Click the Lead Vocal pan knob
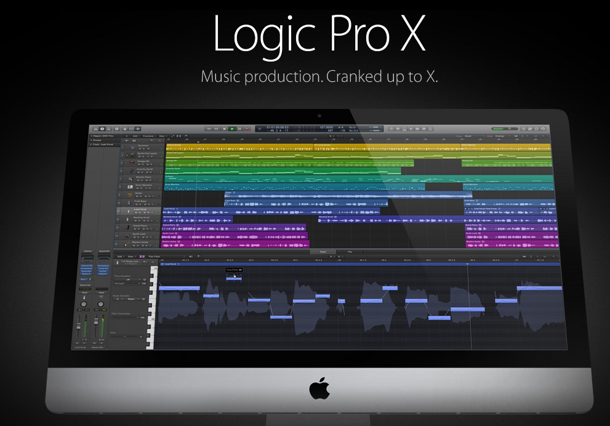This screenshot has height=426, width=610. (x=84, y=304)
